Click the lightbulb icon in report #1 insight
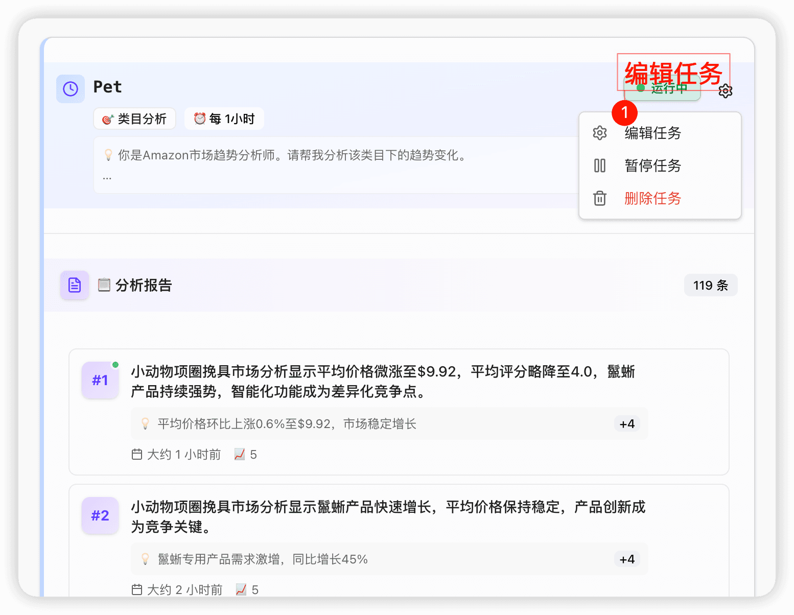This screenshot has width=794, height=615. (145, 423)
